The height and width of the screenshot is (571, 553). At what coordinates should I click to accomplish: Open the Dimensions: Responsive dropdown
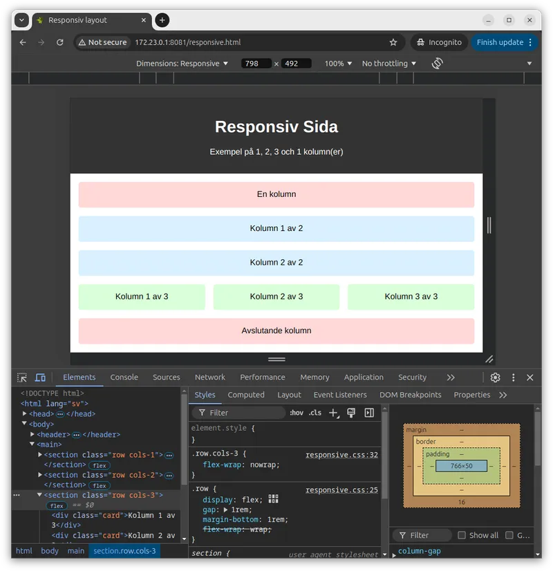[x=182, y=64]
